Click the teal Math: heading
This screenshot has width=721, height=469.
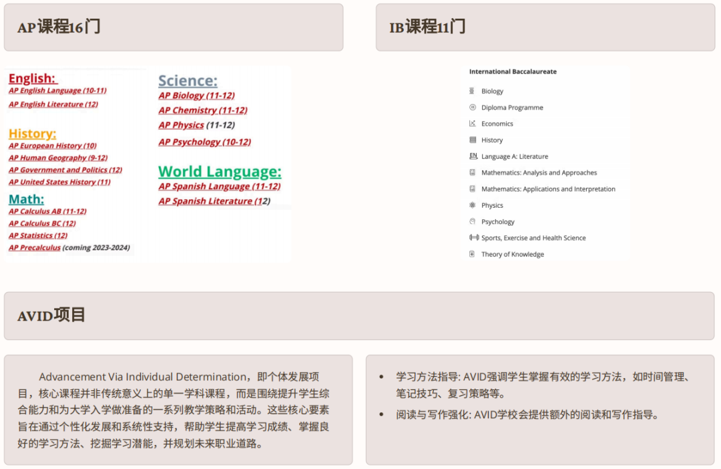26,199
